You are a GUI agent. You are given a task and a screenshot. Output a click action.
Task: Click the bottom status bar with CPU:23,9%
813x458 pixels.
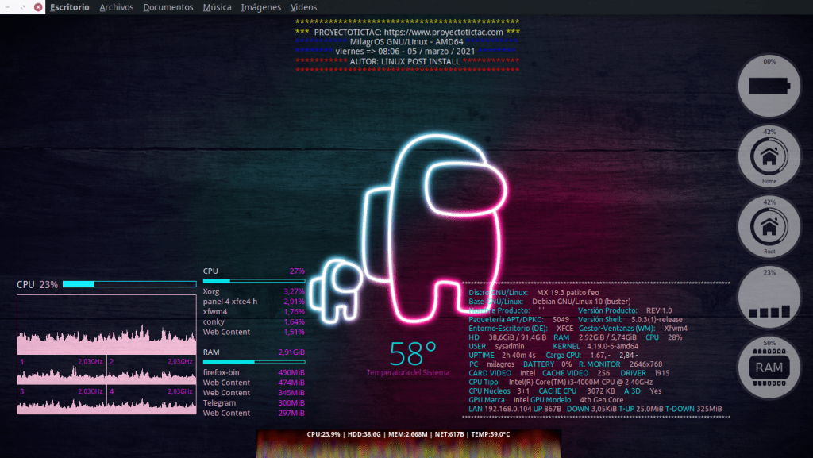point(408,435)
